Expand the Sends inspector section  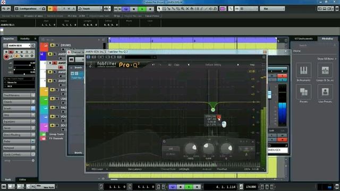point(19,128)
